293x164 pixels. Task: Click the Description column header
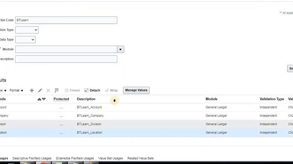tap(86, 99)
